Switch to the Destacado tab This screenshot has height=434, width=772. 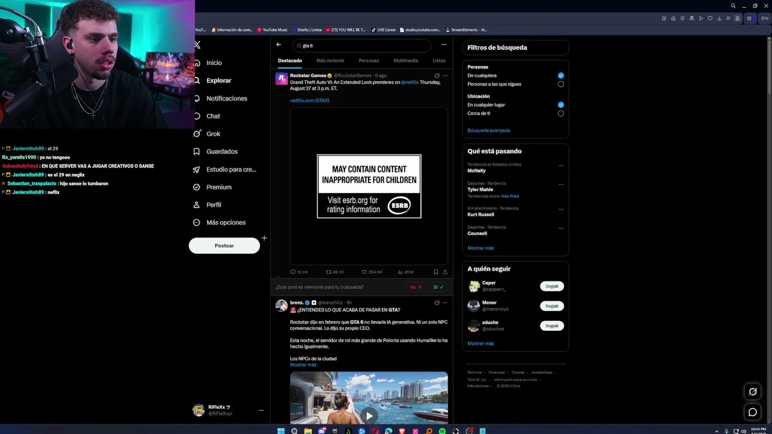[x=290, y=61]
